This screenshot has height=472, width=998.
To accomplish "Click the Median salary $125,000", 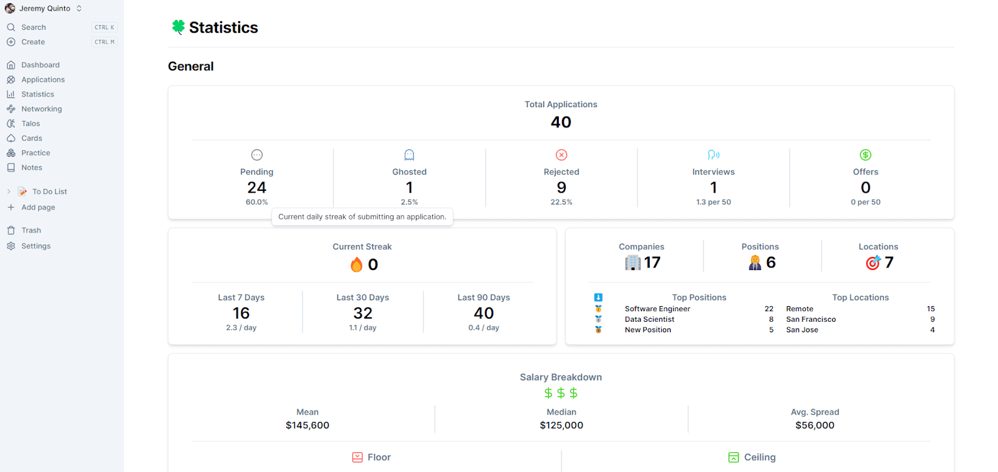I will (561, 425).
